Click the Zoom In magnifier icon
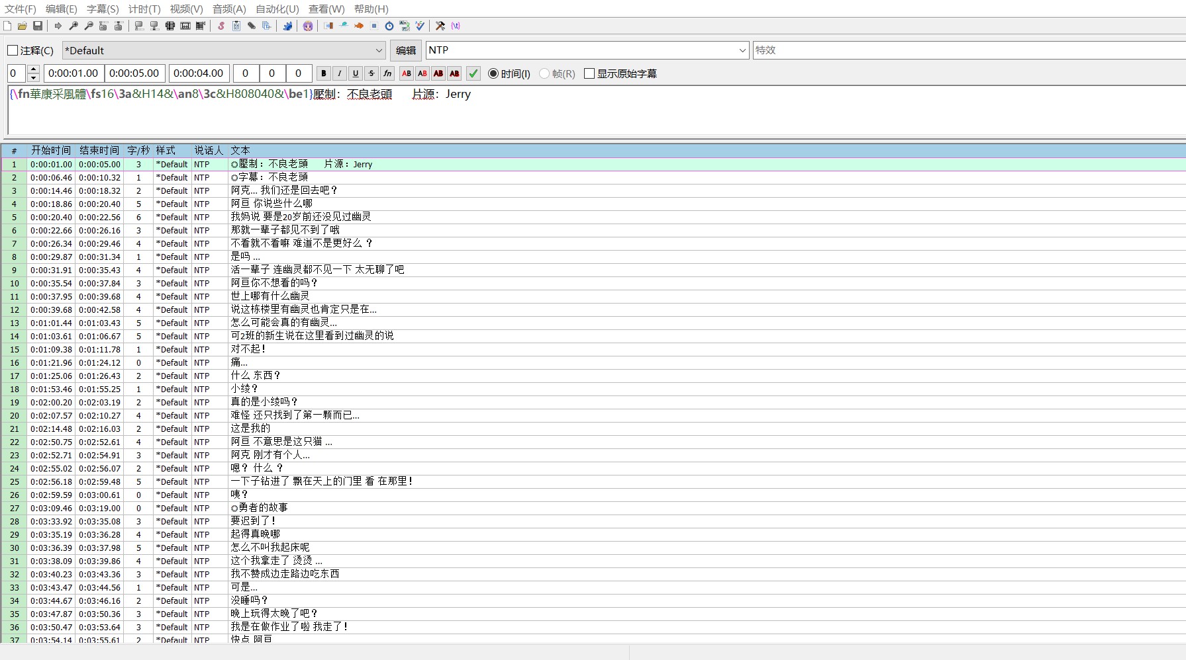Image resolution: width=1186 pixels, height=660 pixels. click(74, 26)
